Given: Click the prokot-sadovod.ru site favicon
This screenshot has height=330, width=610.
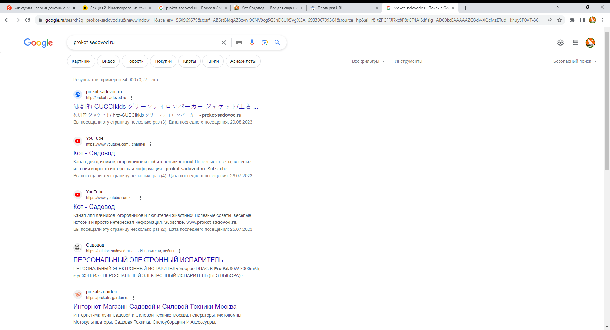Looking at the screenshot, I should click(x=78, y=94).
